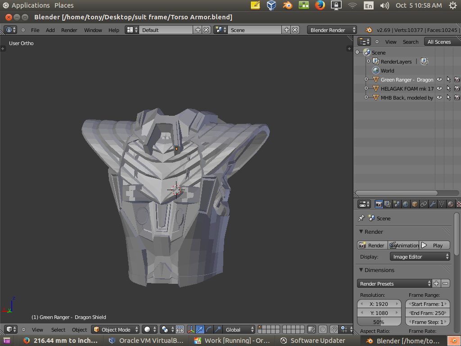461x346 pixels.
Task: Open the Render menu in info header
Action: coord(69,30)
